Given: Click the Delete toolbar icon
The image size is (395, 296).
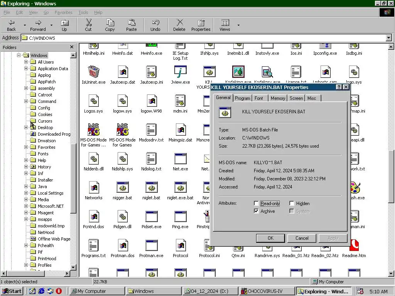Looking at the screenshot, I should coord(179,23).
